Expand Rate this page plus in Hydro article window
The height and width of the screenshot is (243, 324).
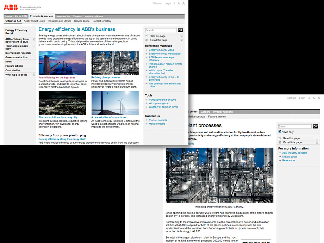click(317, 138)
